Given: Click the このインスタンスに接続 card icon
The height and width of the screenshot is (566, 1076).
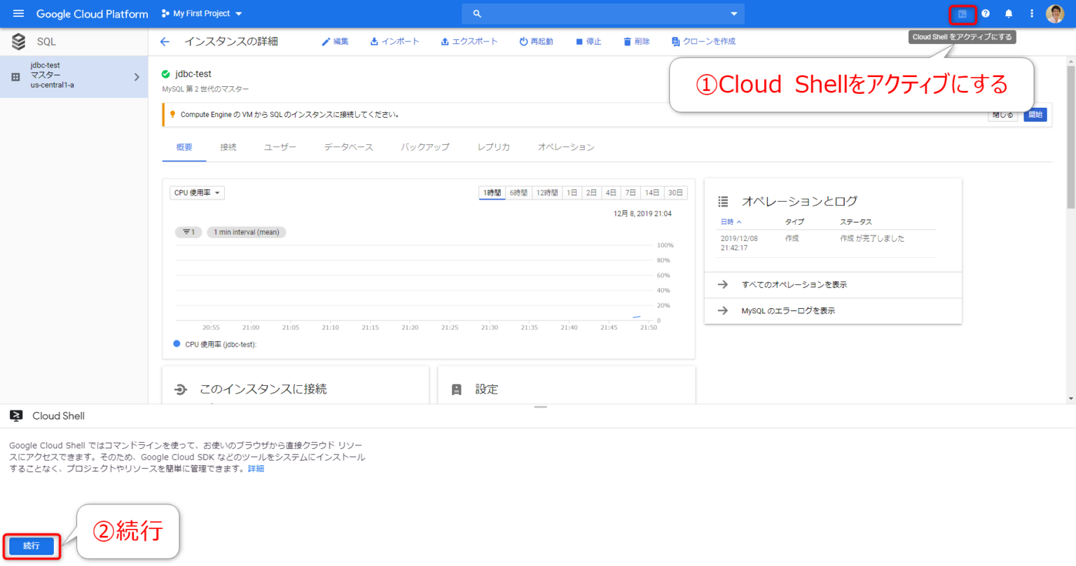Looking at the screenshot, I should (181, 389).
